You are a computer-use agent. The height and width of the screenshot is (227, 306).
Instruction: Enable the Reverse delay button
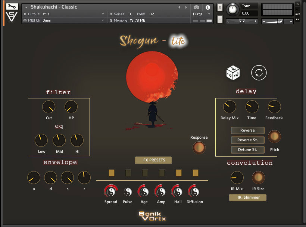[248, 130]
